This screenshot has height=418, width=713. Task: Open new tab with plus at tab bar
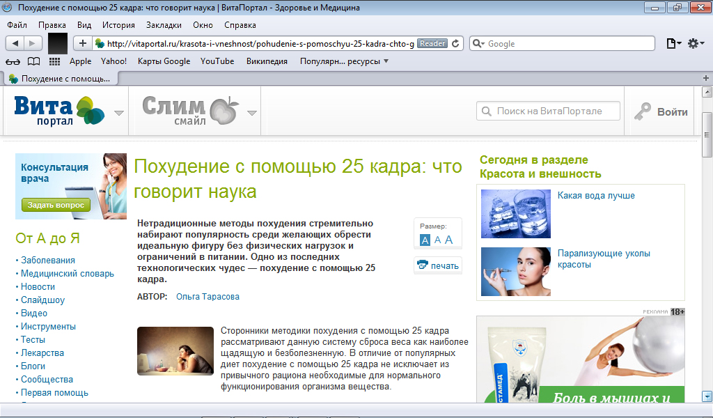[706, 78]
